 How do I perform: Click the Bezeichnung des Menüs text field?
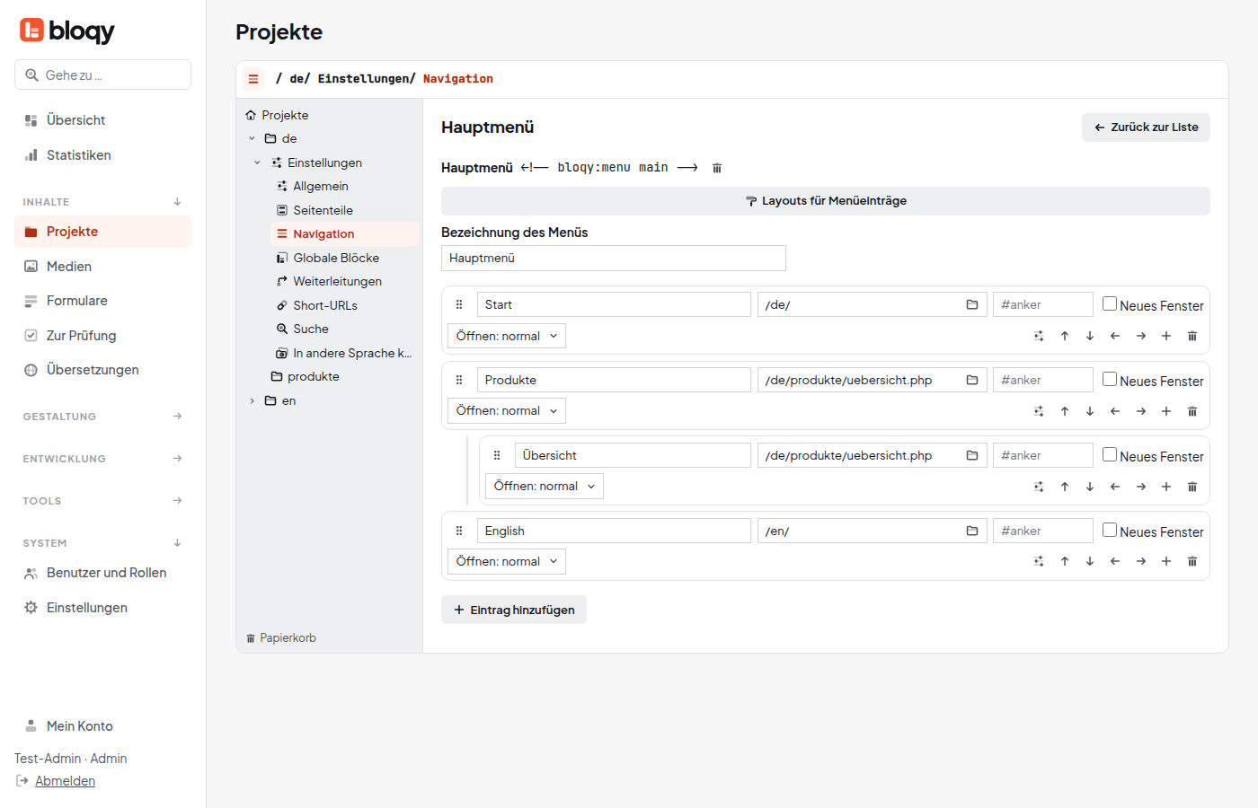[x=614, y=259]
